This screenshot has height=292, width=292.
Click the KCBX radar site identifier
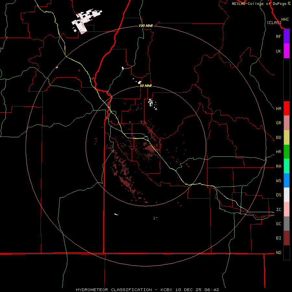tap(166, 290)
